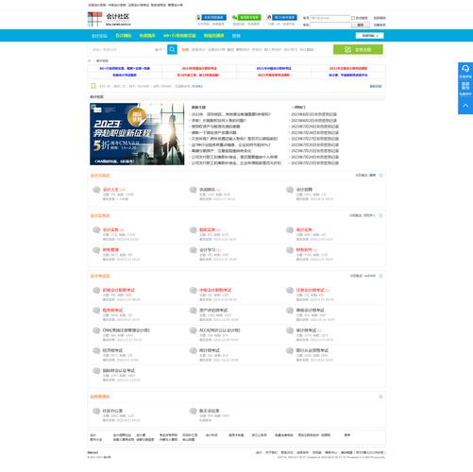Click the green WeChat follow banner button
The height and width of the screenshot is (472, 473).
tap(249, 18)
